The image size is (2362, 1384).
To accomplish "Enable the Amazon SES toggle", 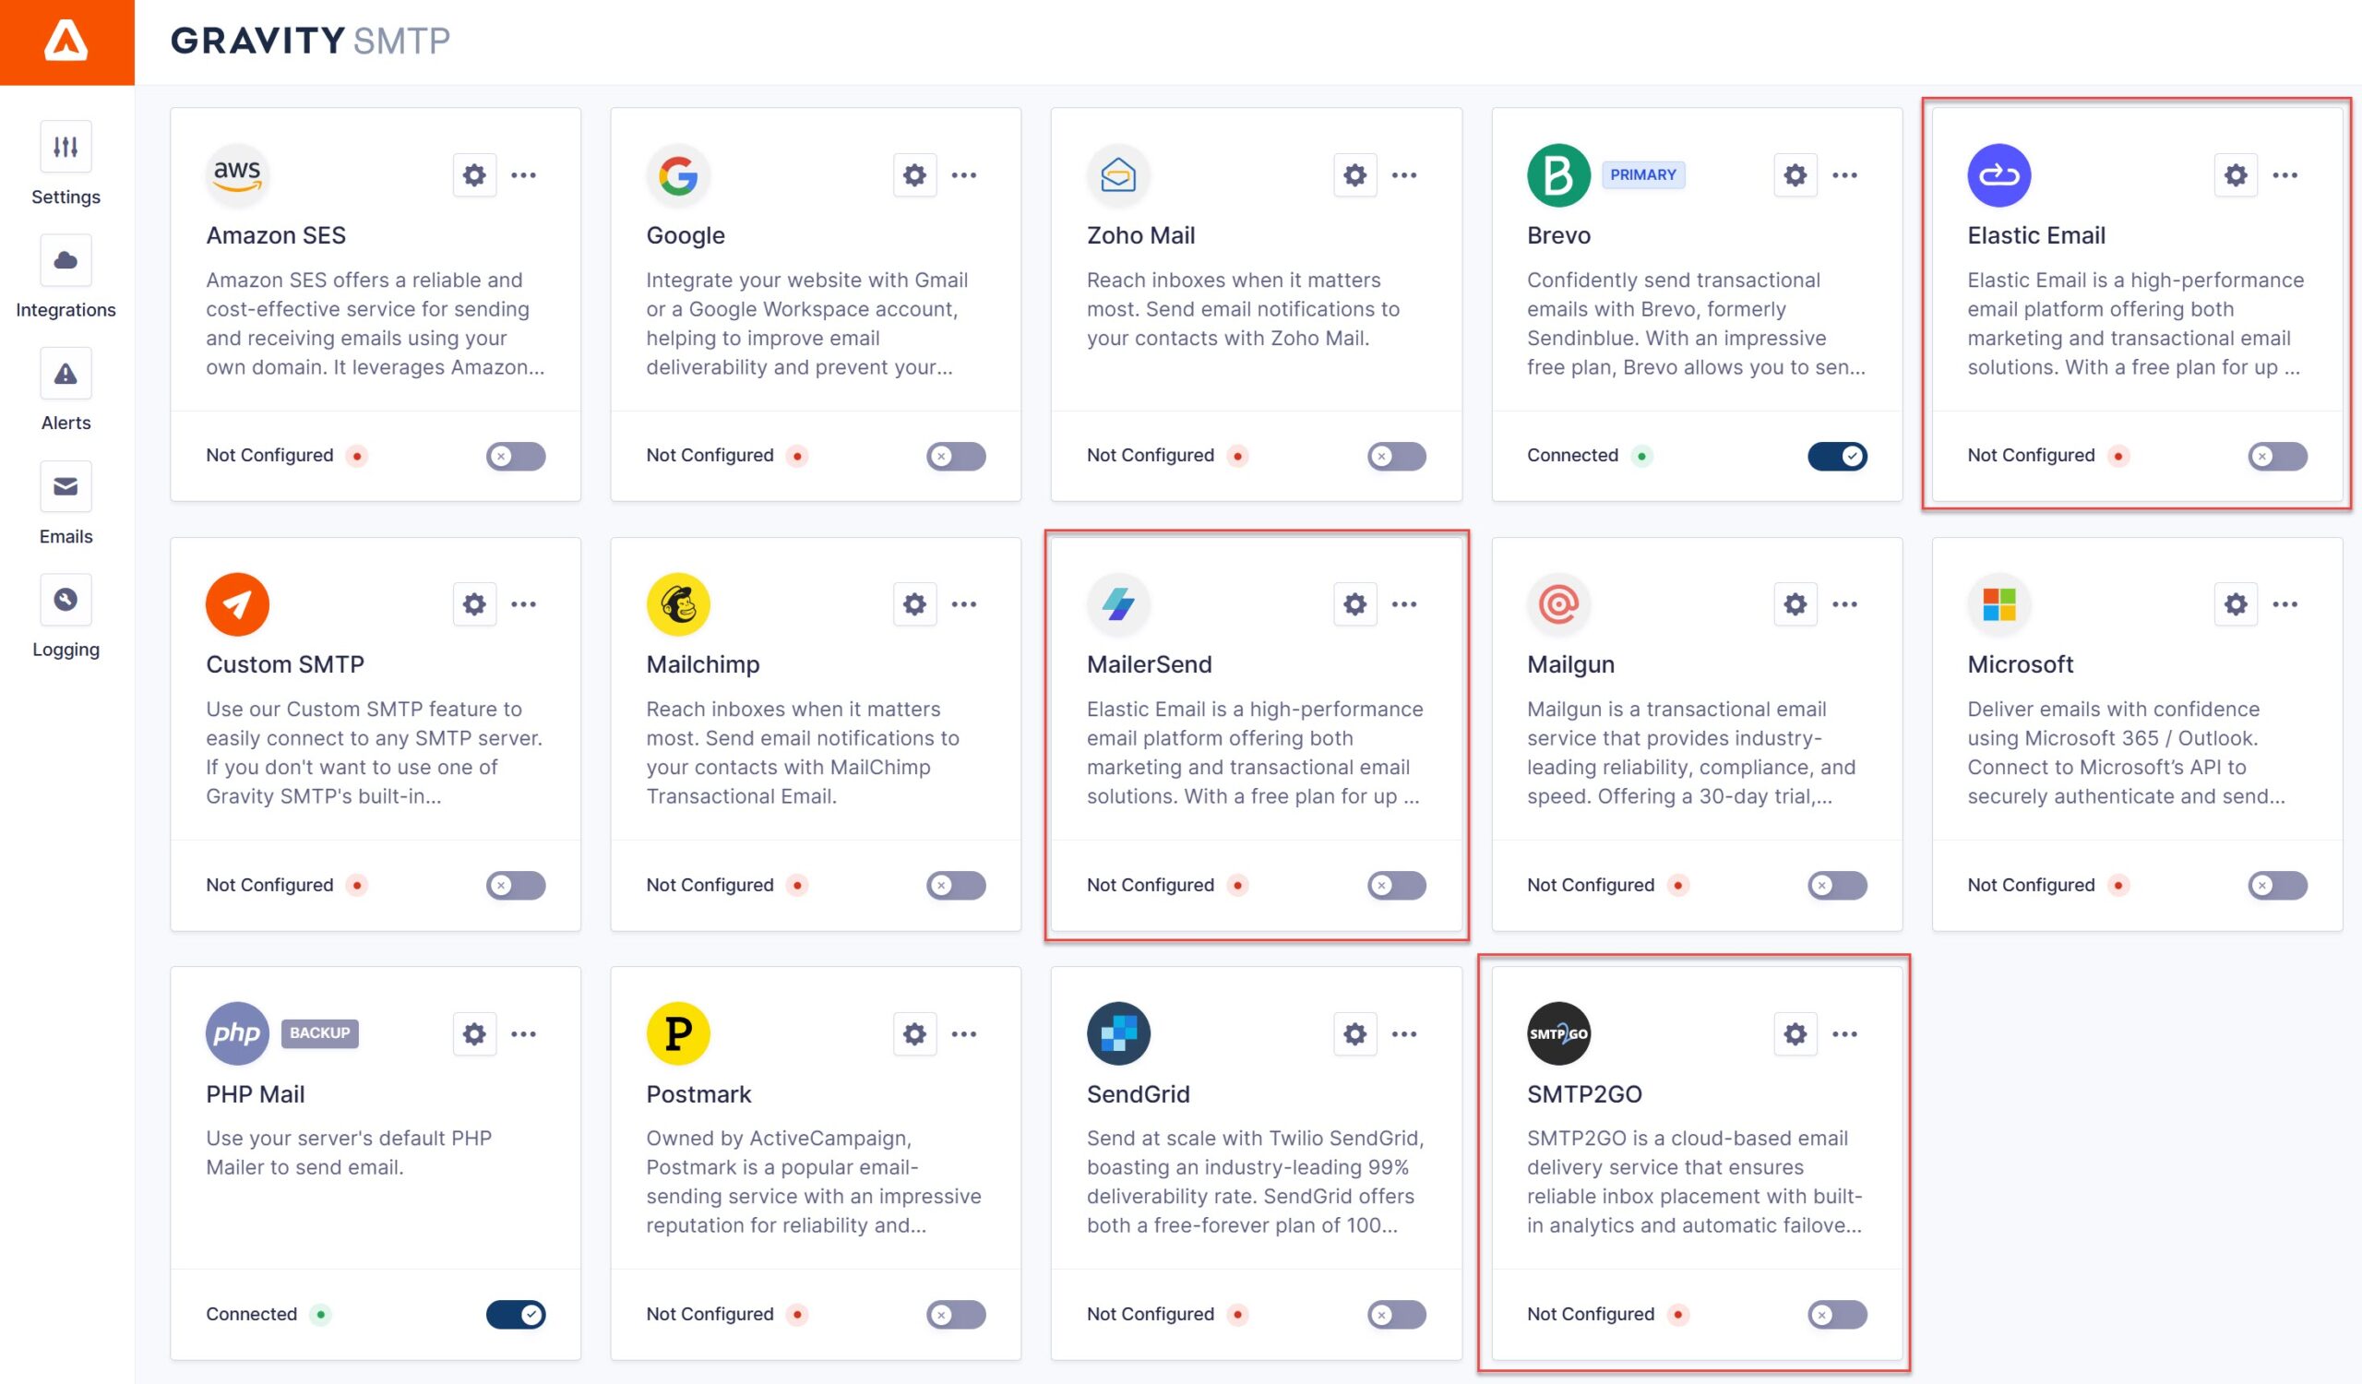I will click(x=516, y=457).
